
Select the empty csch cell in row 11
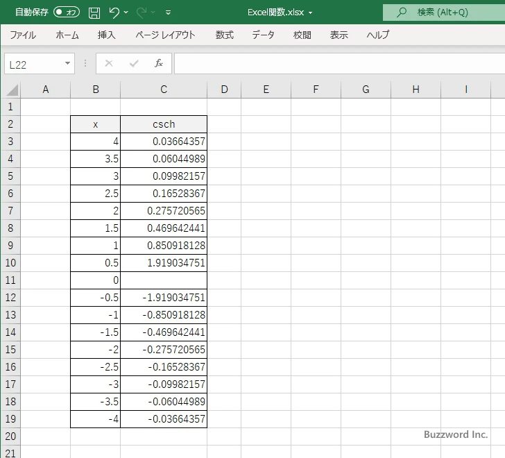[x=164, y=280]
